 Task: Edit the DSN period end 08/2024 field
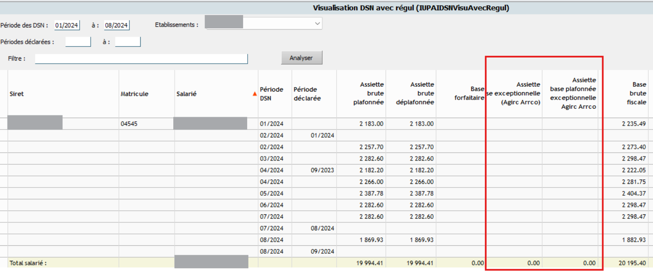[x=117, y=25]
